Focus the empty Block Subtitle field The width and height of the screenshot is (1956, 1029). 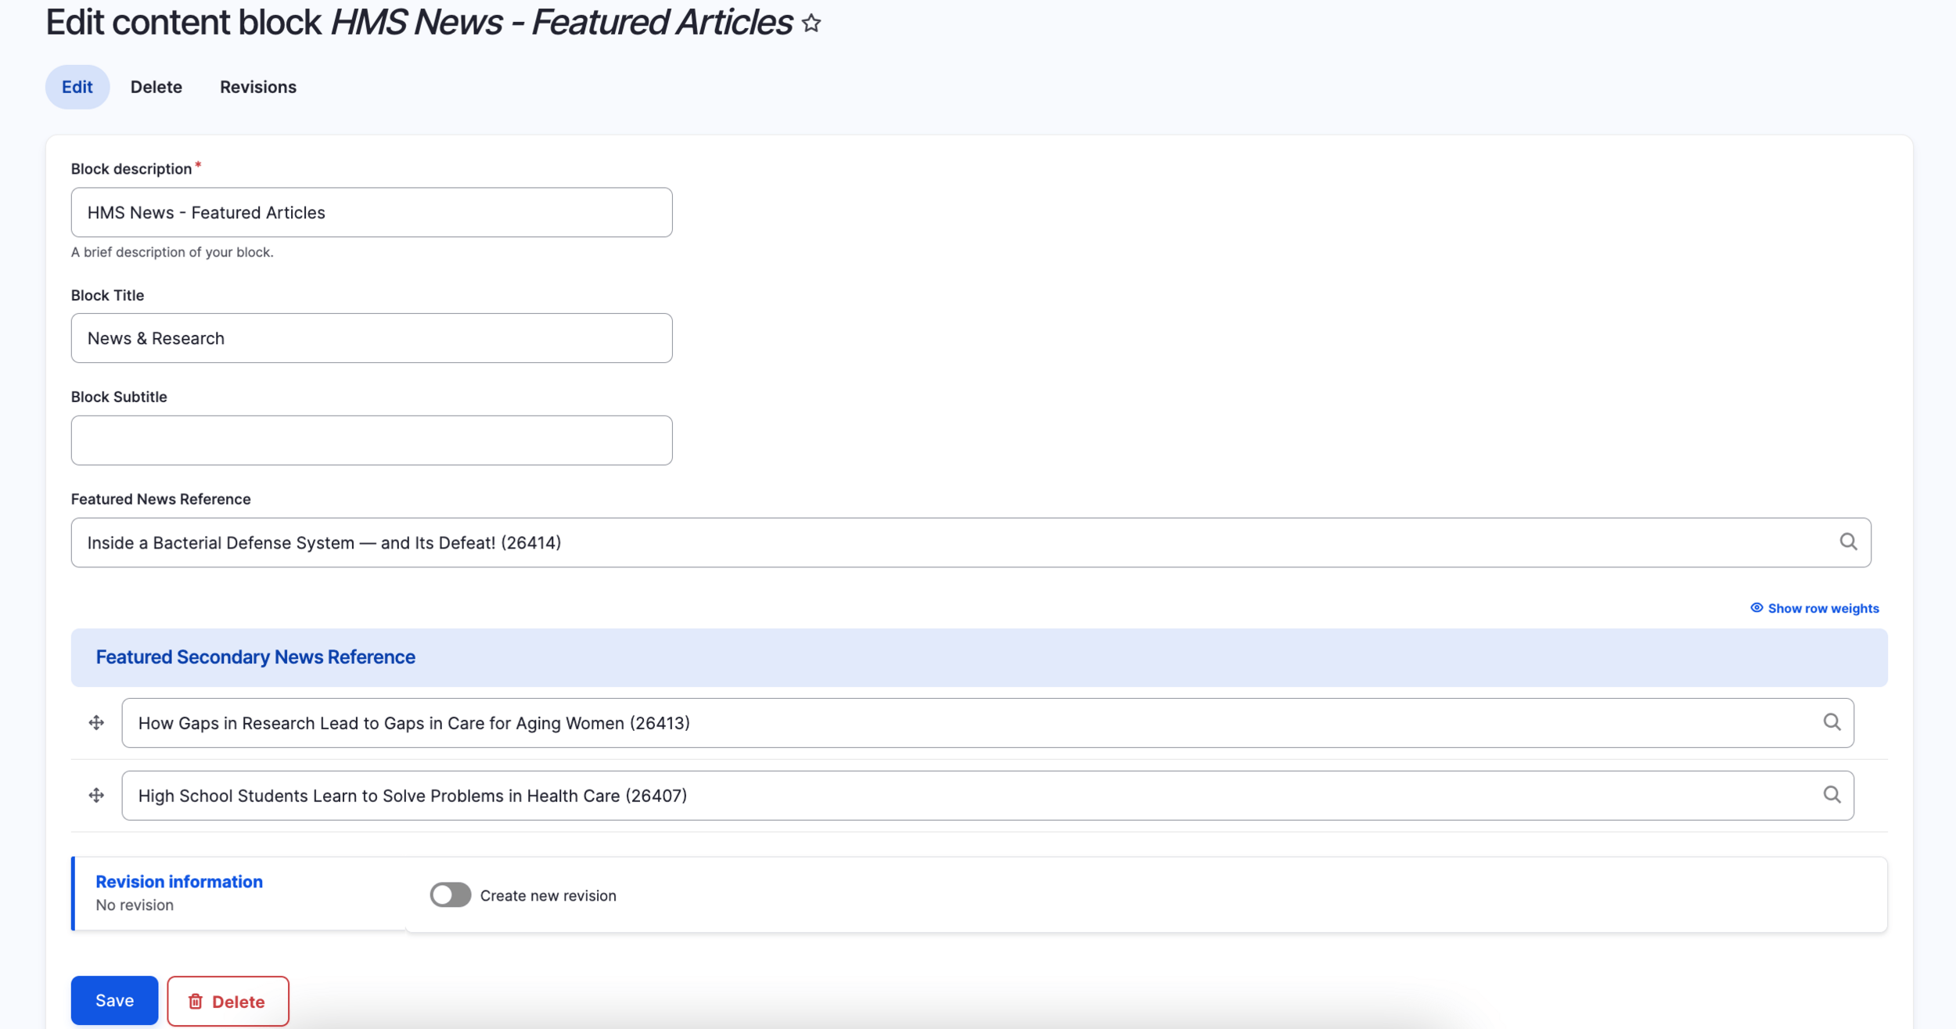click(x=371, y=441)
